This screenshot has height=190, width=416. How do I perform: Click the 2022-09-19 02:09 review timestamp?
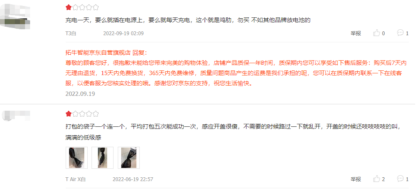click(x=123, y=34)
